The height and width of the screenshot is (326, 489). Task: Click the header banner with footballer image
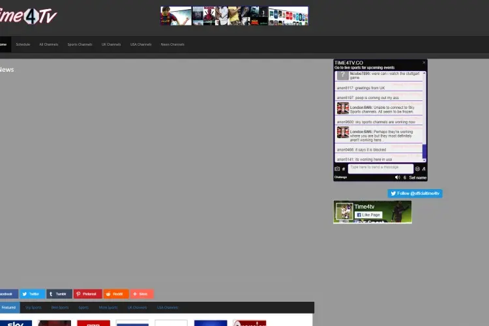click(x=176, y=16)
